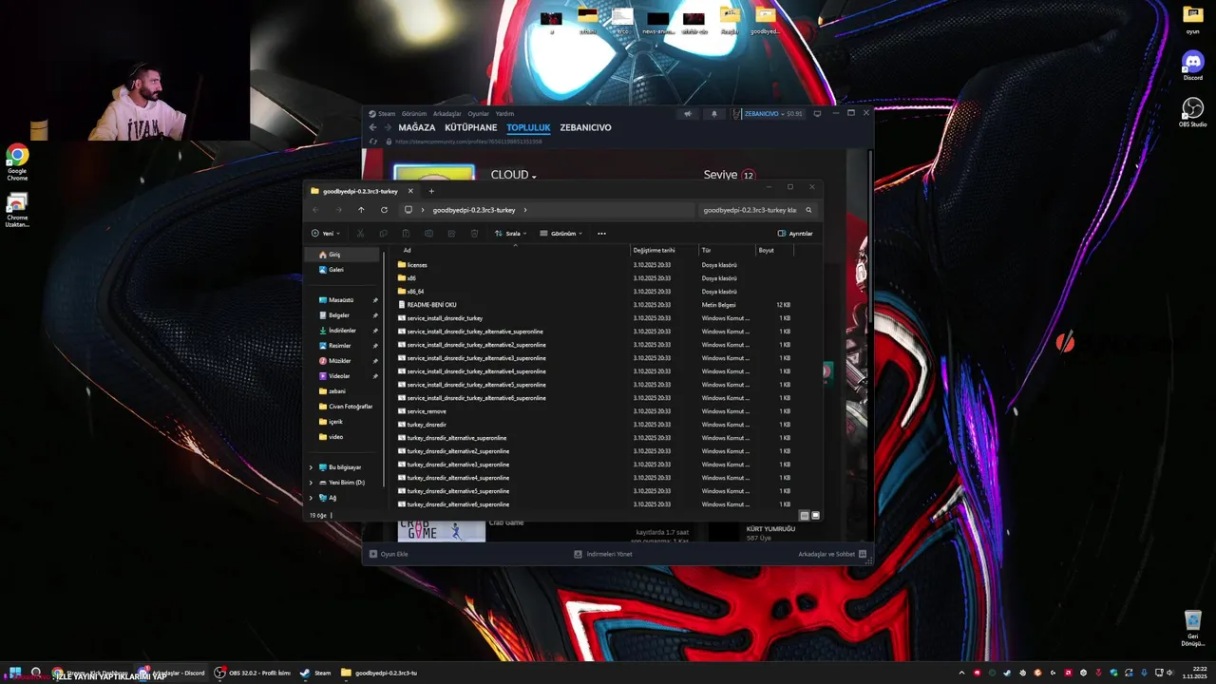This screenshot has height=684, width=1216.
Task: Click Steam Big Picture monitor icon
Action: click(817, 114)
